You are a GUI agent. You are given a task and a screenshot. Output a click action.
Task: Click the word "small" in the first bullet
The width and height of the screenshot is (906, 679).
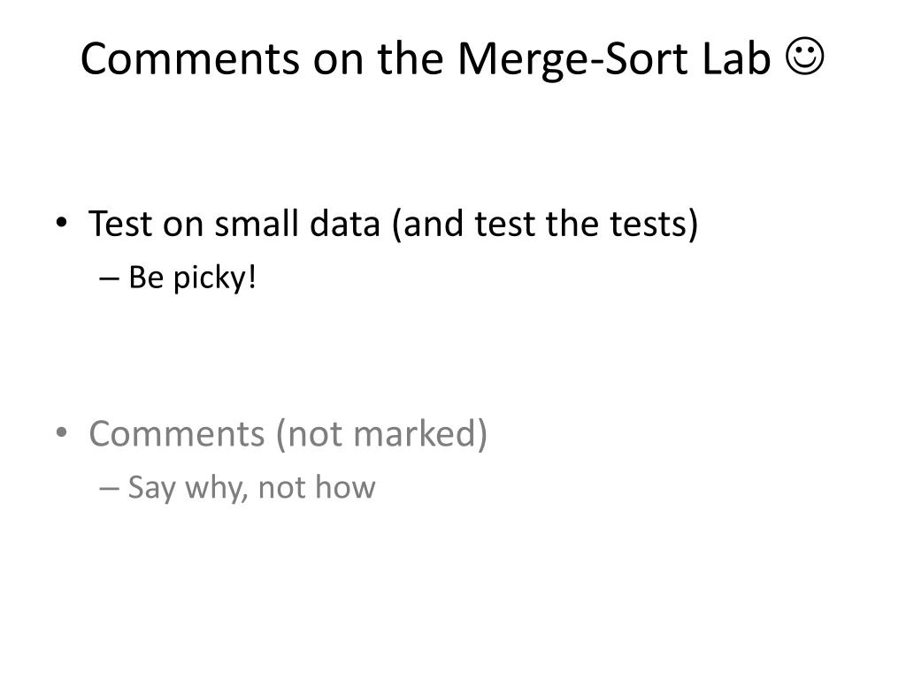click(257, 224)
